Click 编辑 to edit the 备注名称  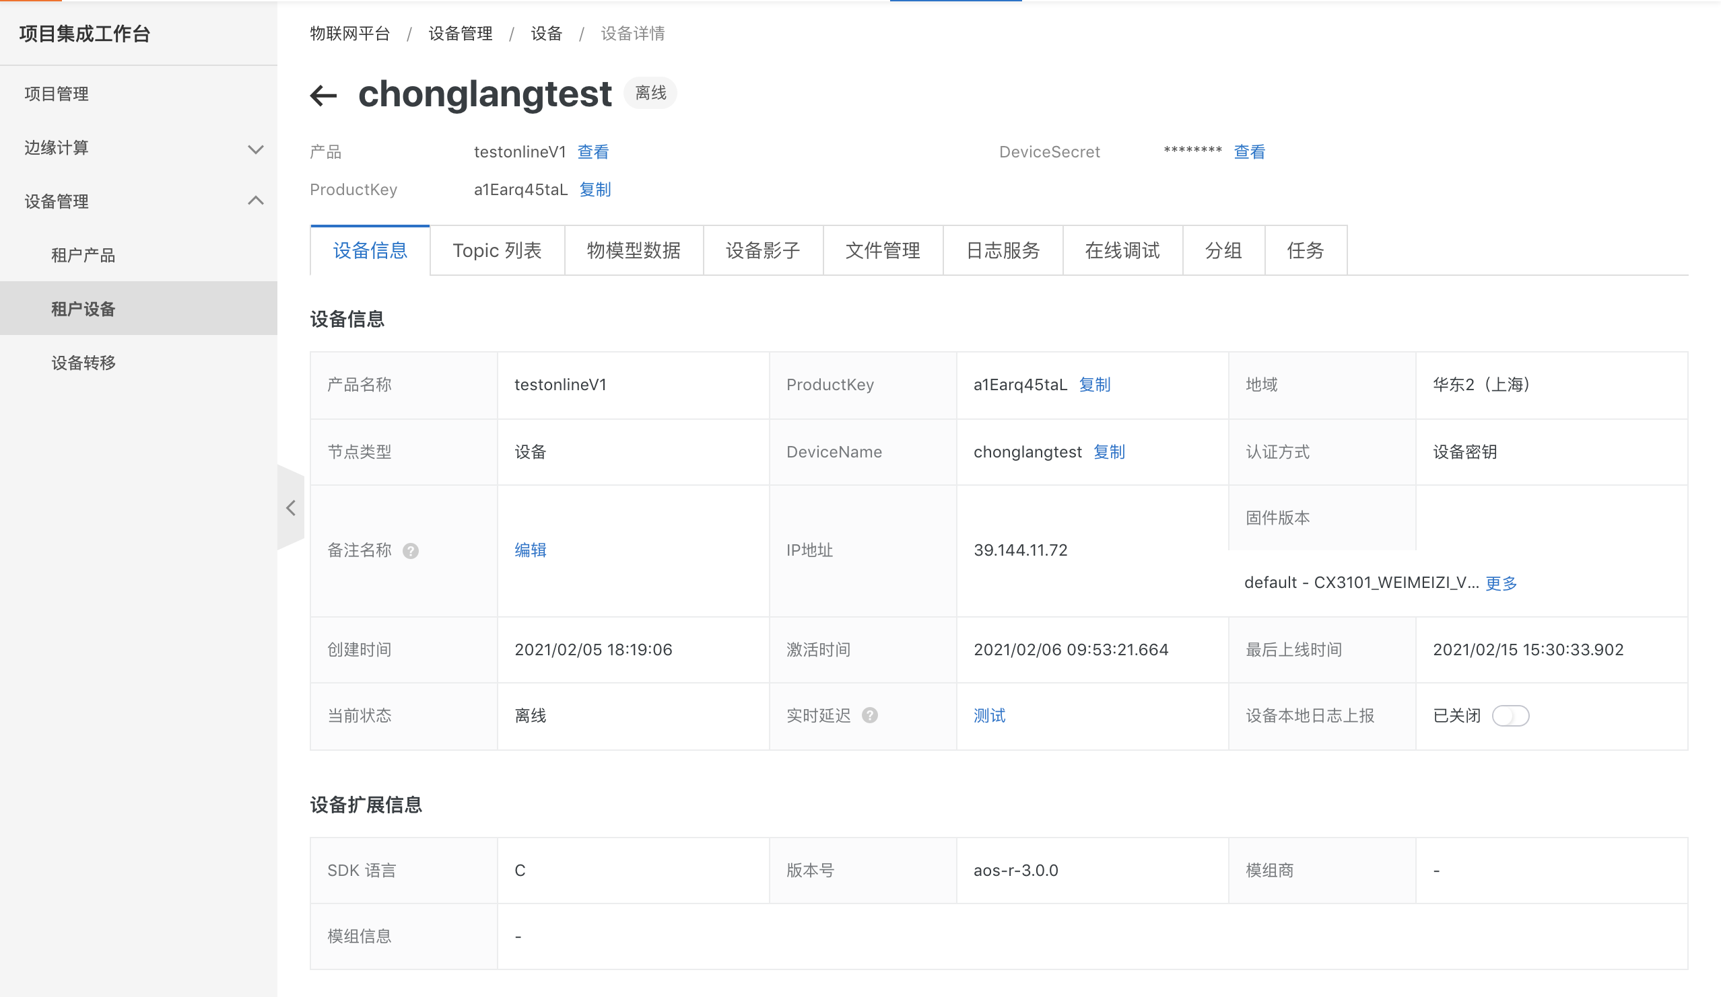531,550
